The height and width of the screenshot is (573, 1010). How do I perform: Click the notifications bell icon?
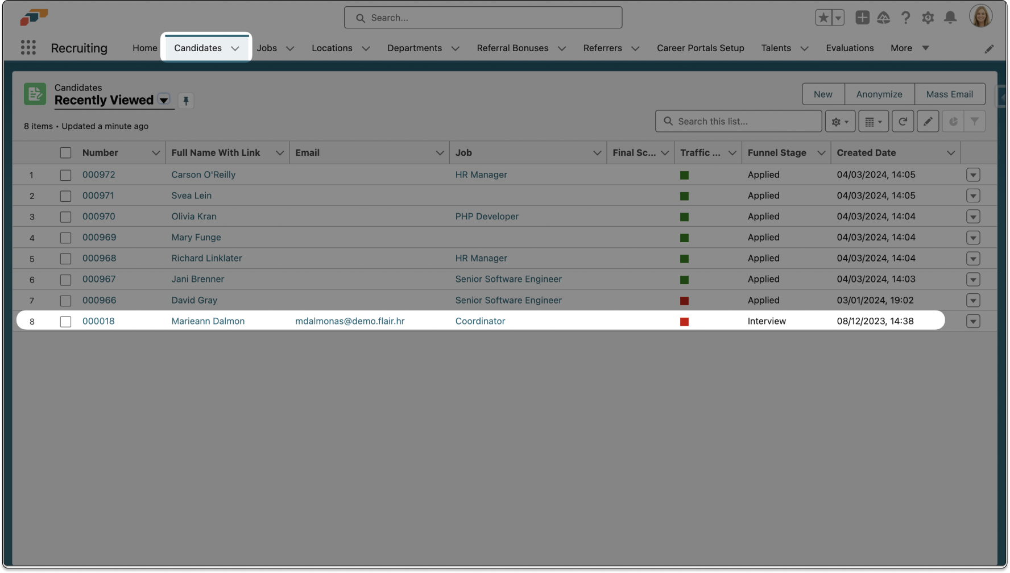pos(950,18)
